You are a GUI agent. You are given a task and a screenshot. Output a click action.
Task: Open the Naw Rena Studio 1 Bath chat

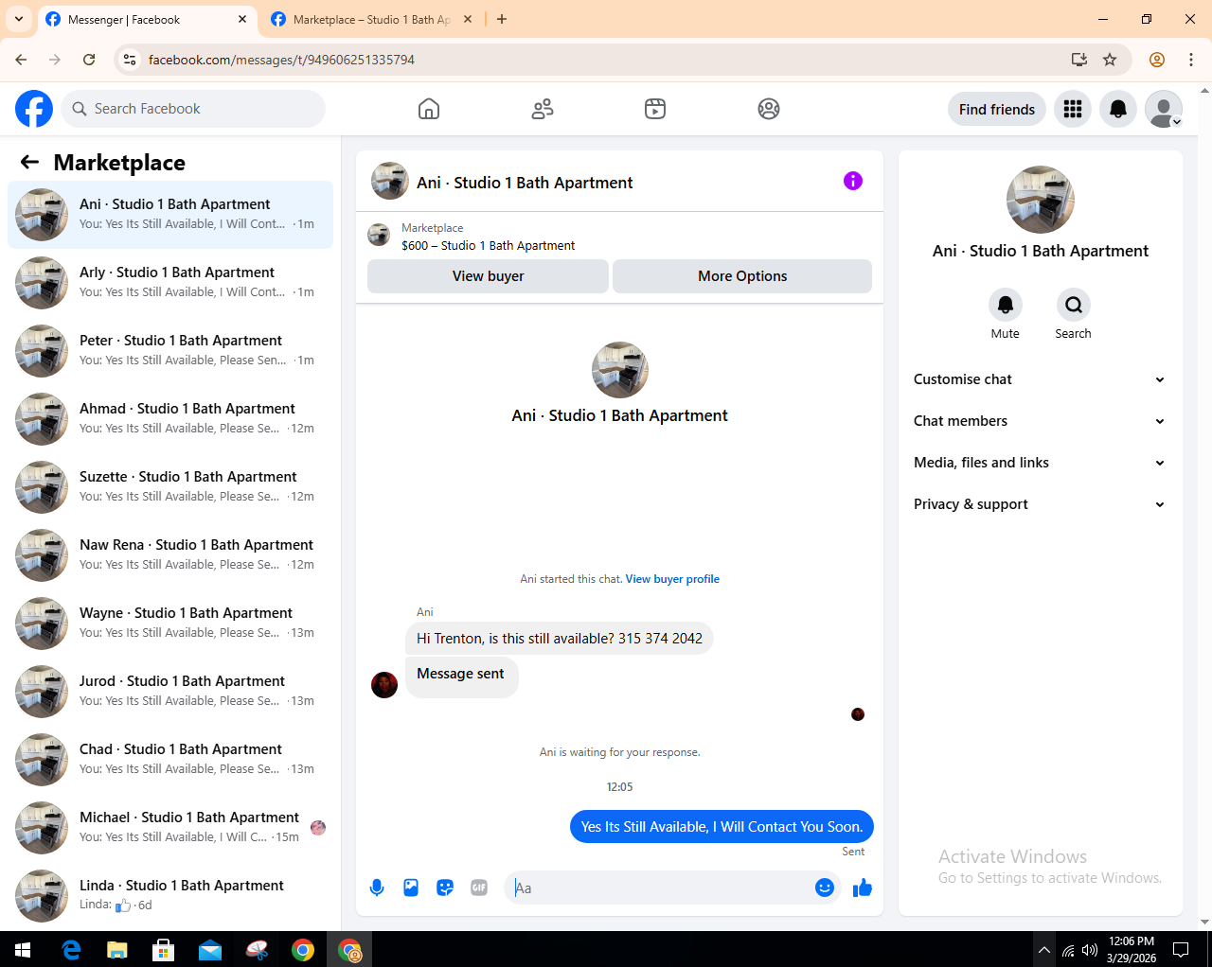170,555
